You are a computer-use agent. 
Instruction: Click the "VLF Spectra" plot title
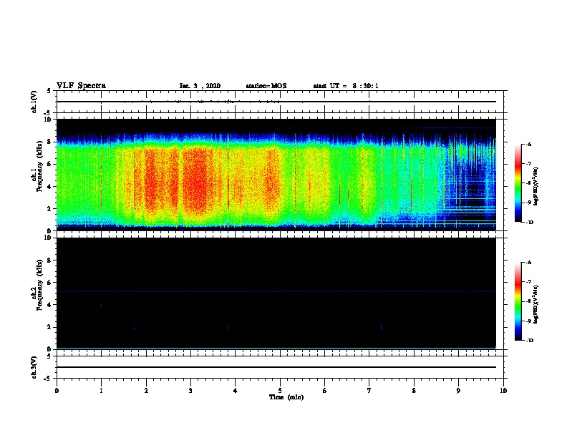click(x=81, y=86)
